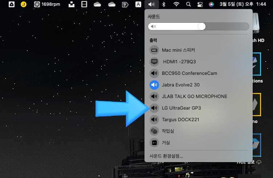Select HDMI1 -279Q3 output device
The image size is (273, 178).
(199, 62)
